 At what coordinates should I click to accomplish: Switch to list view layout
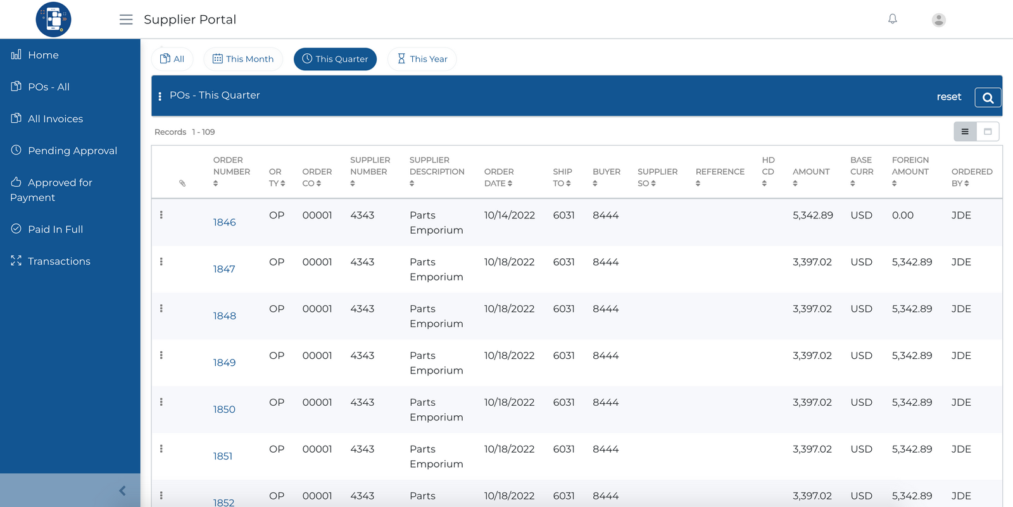pyautogui.click(x=965, y=132)
